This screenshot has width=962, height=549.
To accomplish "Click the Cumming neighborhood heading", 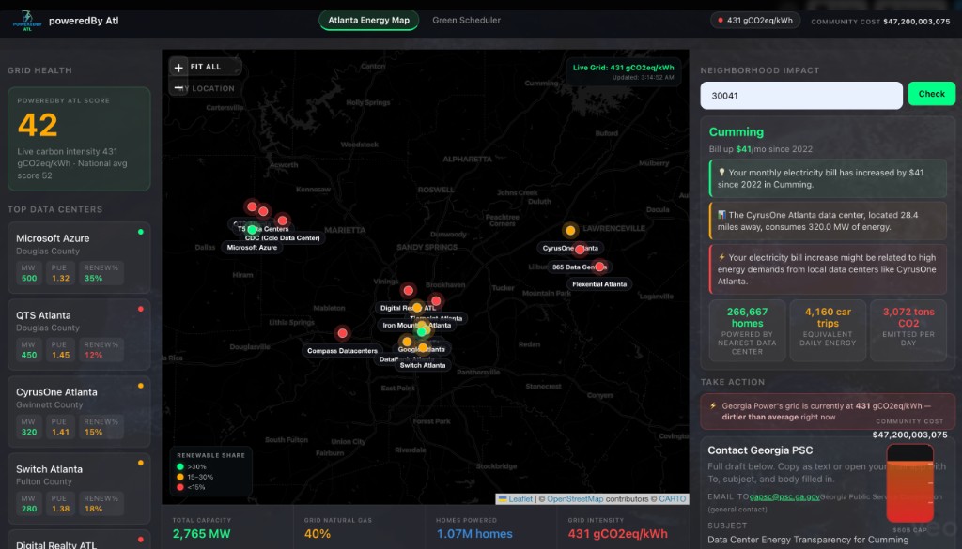I will click(737, 131).
